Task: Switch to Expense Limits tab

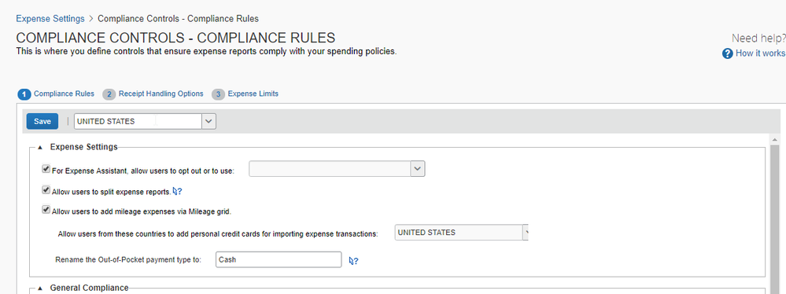Action: click(253, 94)
